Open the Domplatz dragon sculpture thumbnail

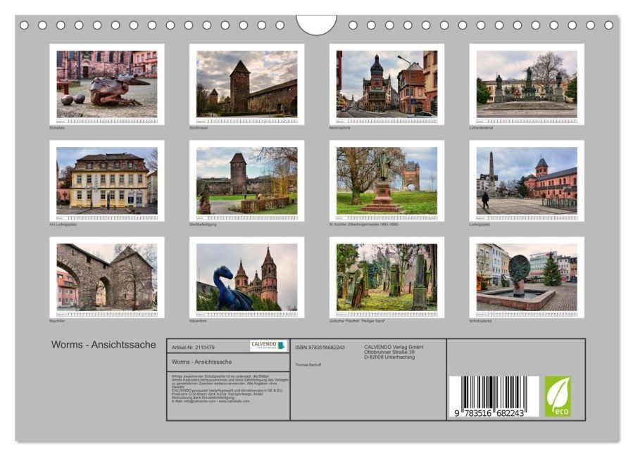pos(107,84)
